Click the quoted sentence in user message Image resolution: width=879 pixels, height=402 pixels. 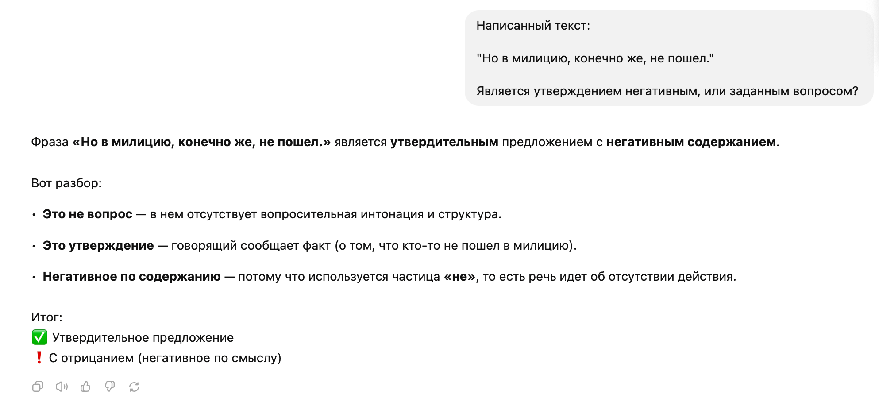click(595, 58)
